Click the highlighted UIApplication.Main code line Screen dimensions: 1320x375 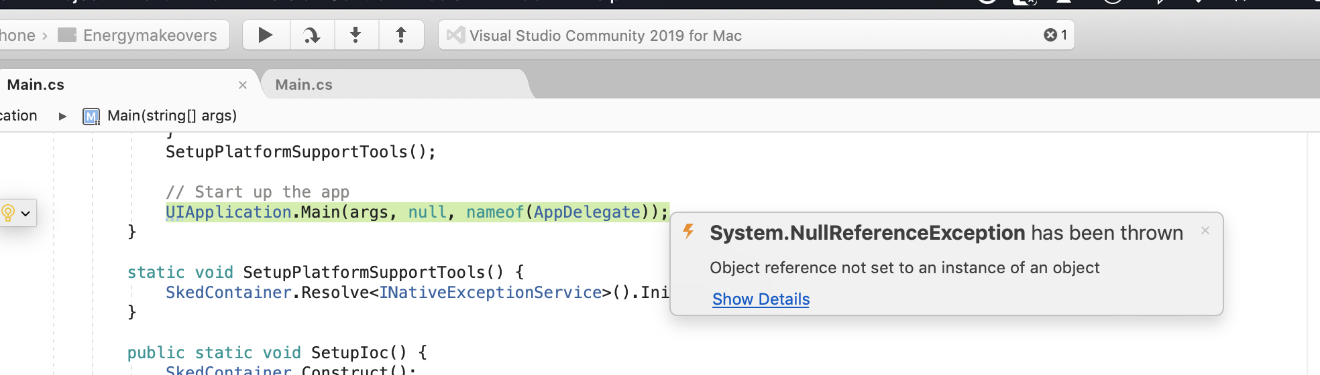(x=417, y=212)
